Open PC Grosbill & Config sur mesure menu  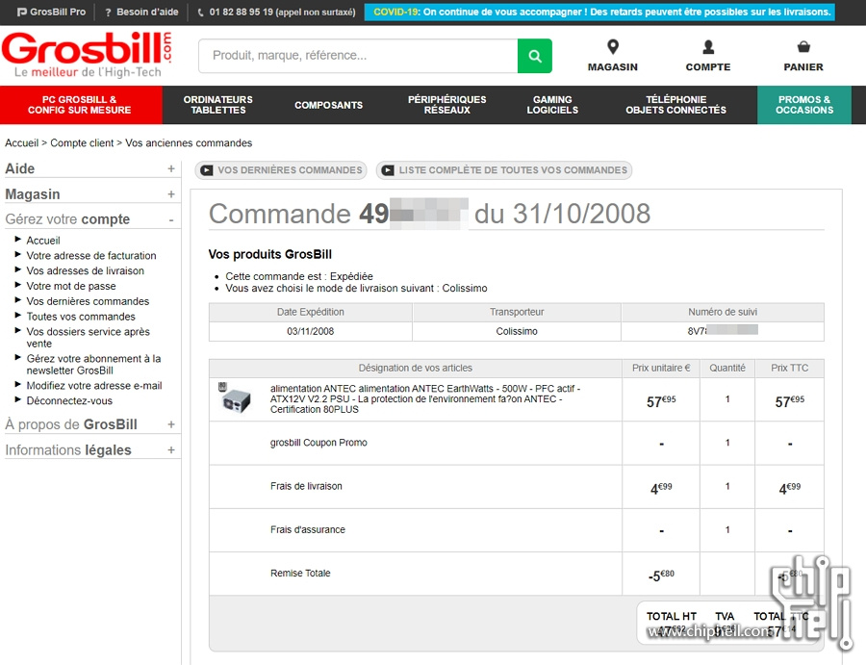(x=81, y=105)
